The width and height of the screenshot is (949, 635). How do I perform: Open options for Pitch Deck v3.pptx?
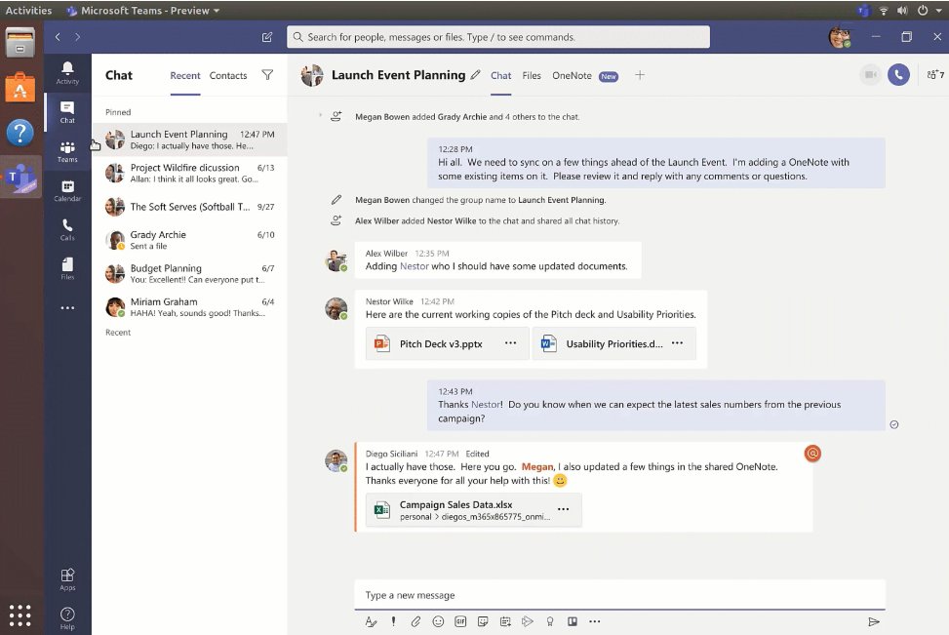tap(511, 343)
